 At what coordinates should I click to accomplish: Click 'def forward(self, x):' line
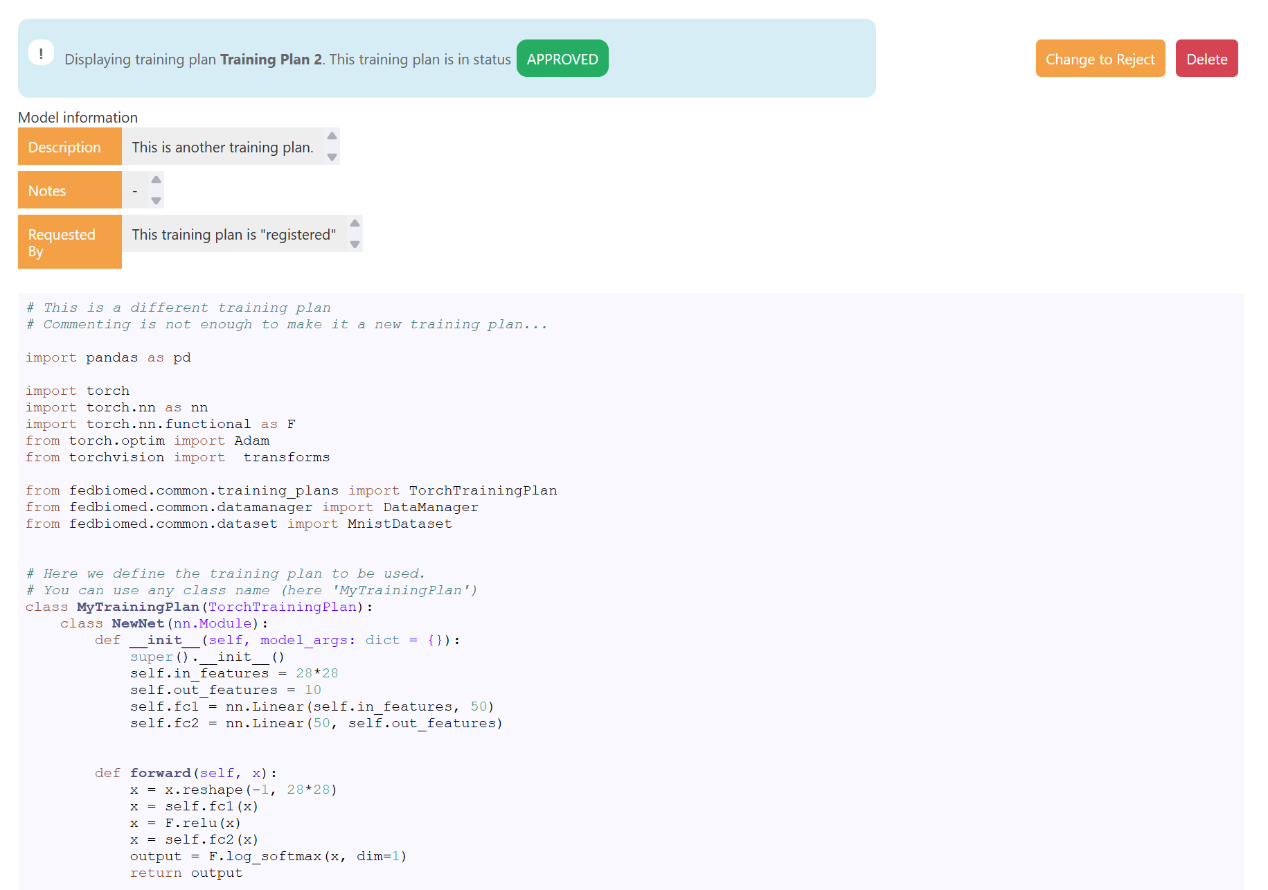[x=186, y=773]
